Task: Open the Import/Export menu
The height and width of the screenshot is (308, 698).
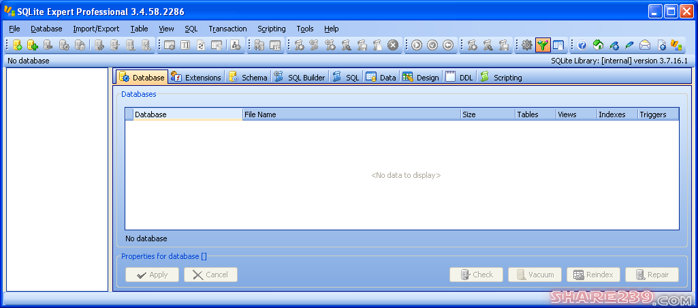Action: coord(96,29)
